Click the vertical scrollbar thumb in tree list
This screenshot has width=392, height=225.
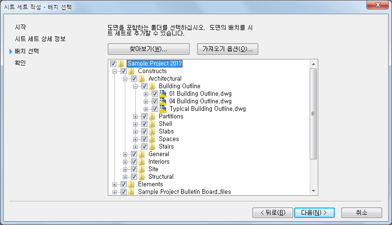point(313,114)
